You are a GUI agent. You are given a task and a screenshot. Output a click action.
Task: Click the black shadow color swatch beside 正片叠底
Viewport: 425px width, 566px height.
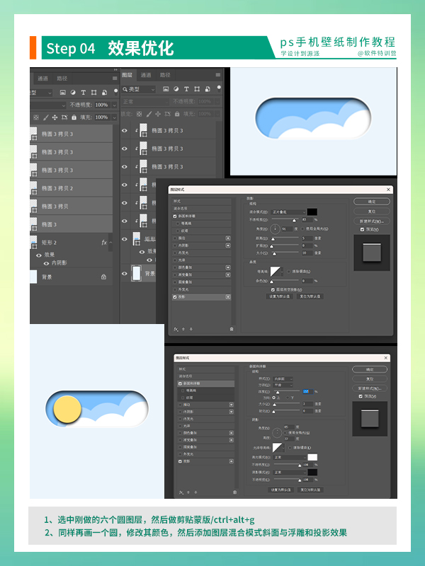point(312,212)
